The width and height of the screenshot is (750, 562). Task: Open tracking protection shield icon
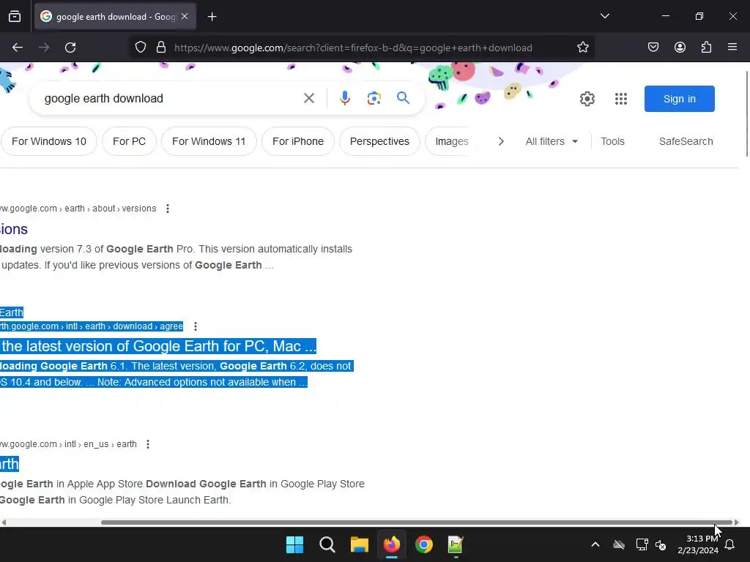140,48
